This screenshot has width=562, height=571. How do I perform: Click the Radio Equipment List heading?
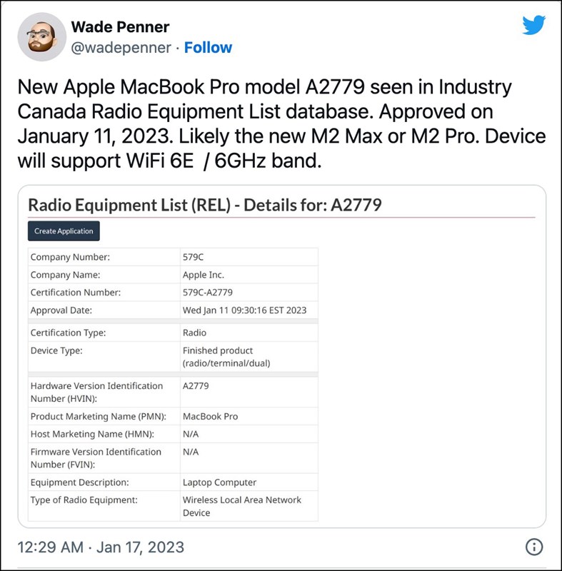(205, 205)
